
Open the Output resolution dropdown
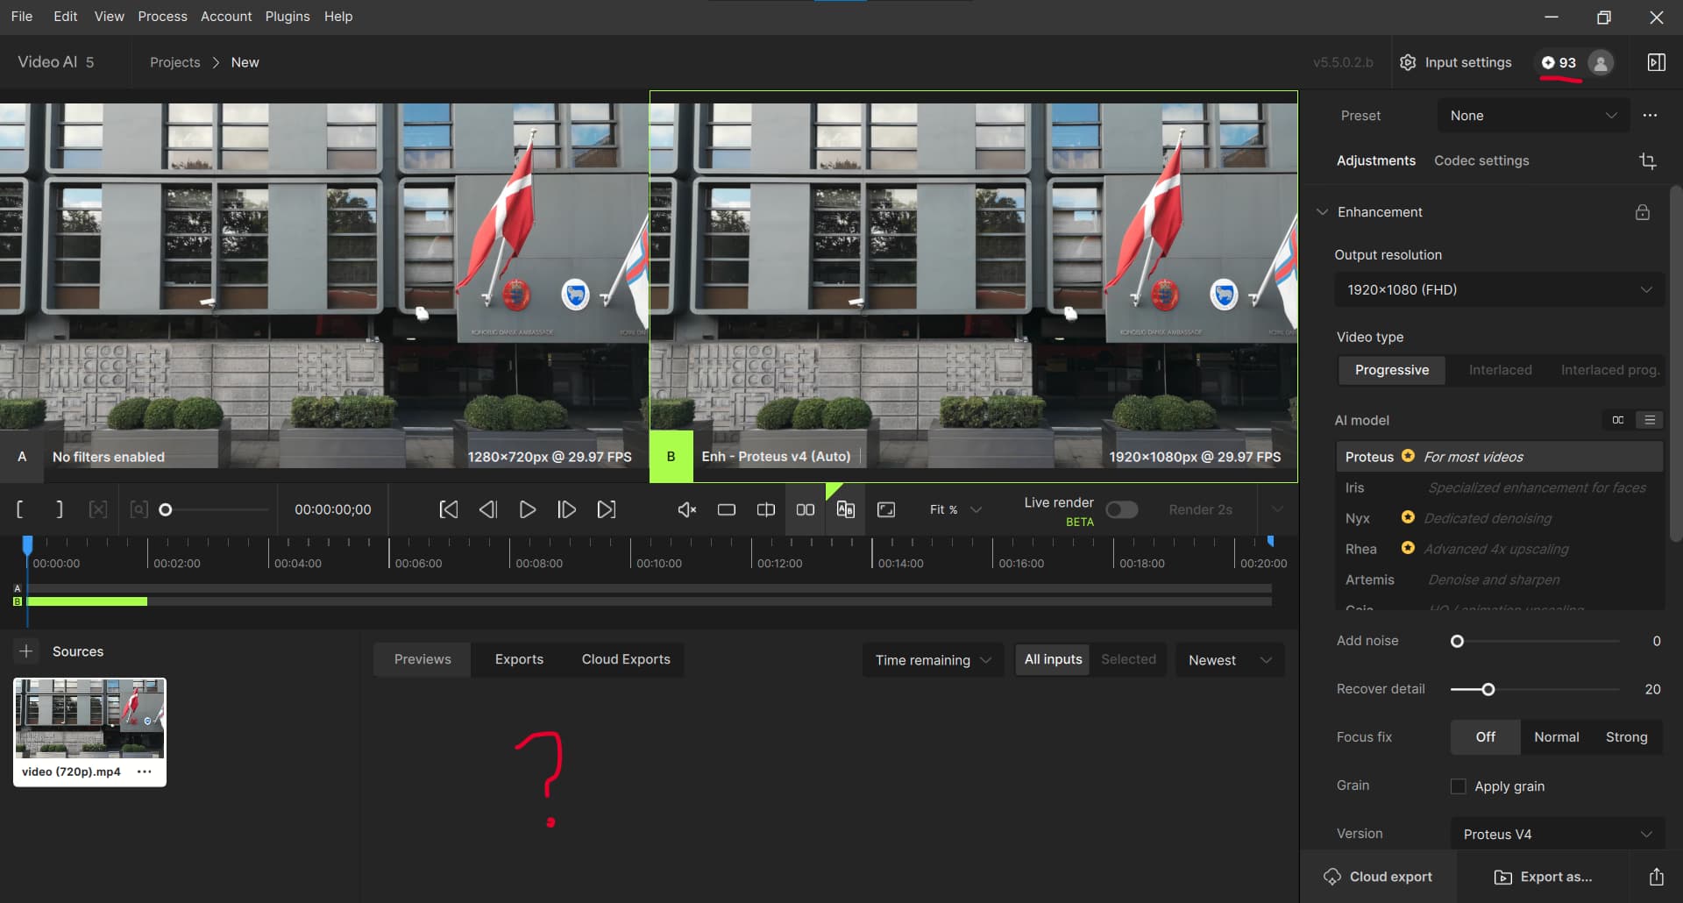click(1498, 290)
